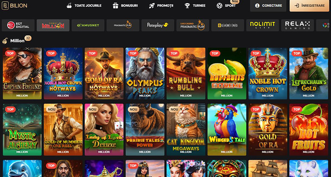
Task: Open the Noble Hot Crown game card
Action: point(268,73)
